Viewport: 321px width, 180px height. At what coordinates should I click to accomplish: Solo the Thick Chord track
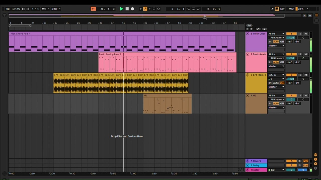click(x=300, y=34)
